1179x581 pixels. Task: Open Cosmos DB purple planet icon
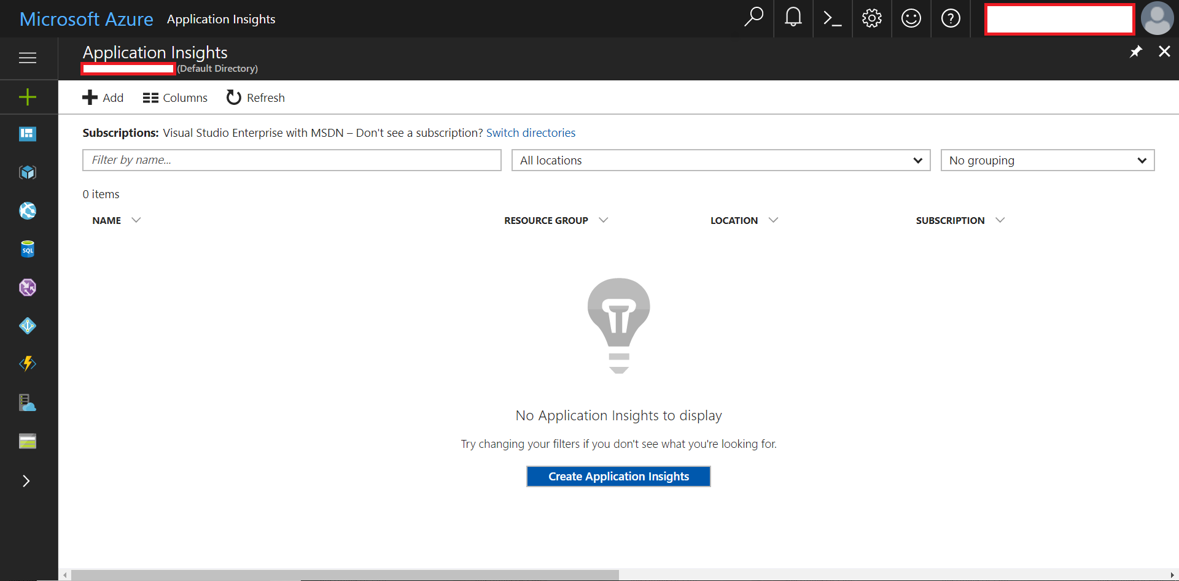pyautogui.click(x=28, y=287)
